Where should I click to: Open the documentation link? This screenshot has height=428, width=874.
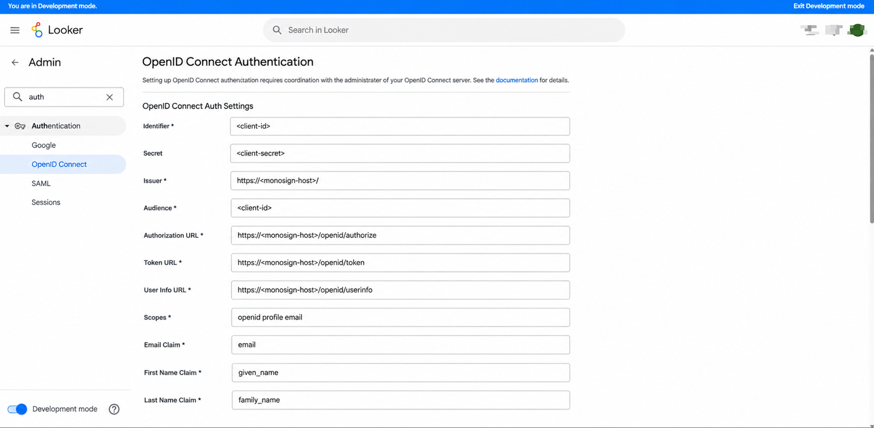516,80
